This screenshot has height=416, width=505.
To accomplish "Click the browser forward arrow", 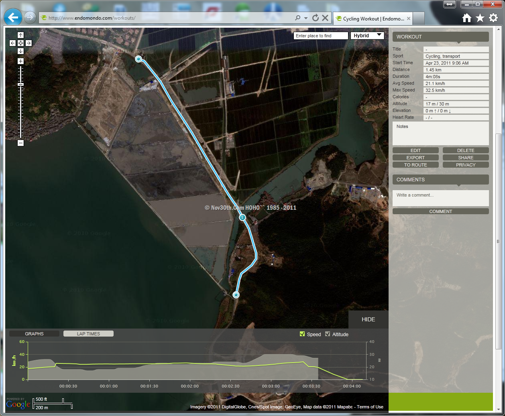I will click(30, 17).
